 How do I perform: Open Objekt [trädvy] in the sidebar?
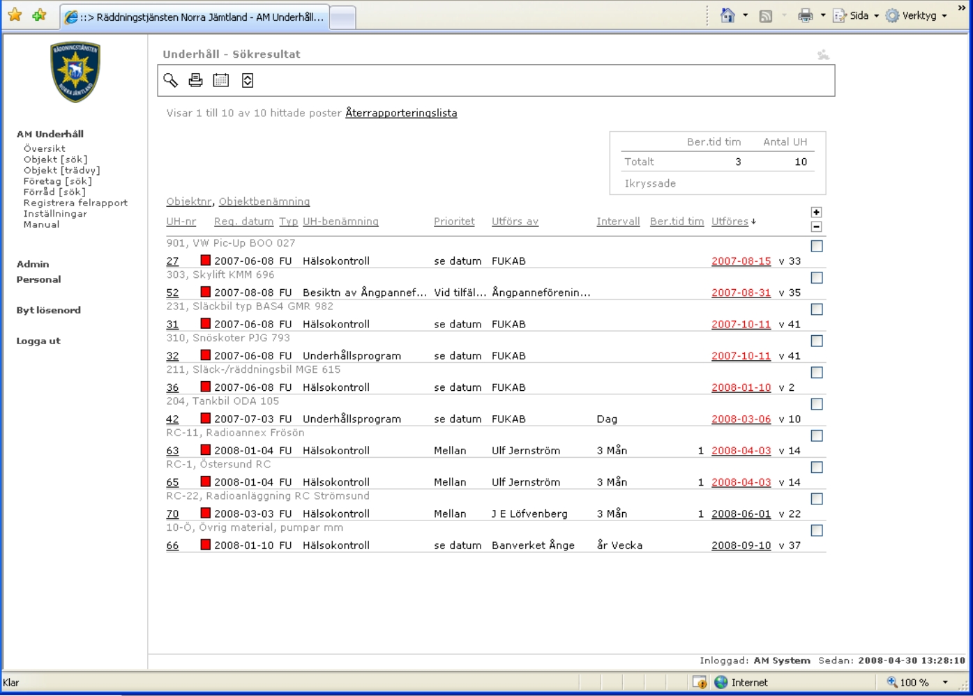click(x=61, y=170)
